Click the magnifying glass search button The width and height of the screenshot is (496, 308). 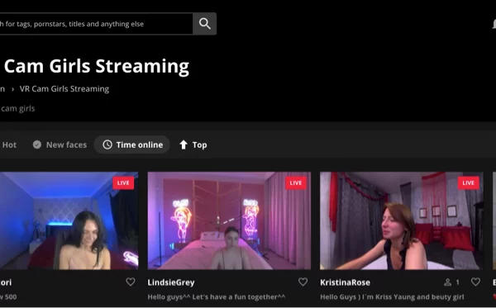(x=205, y=24)
